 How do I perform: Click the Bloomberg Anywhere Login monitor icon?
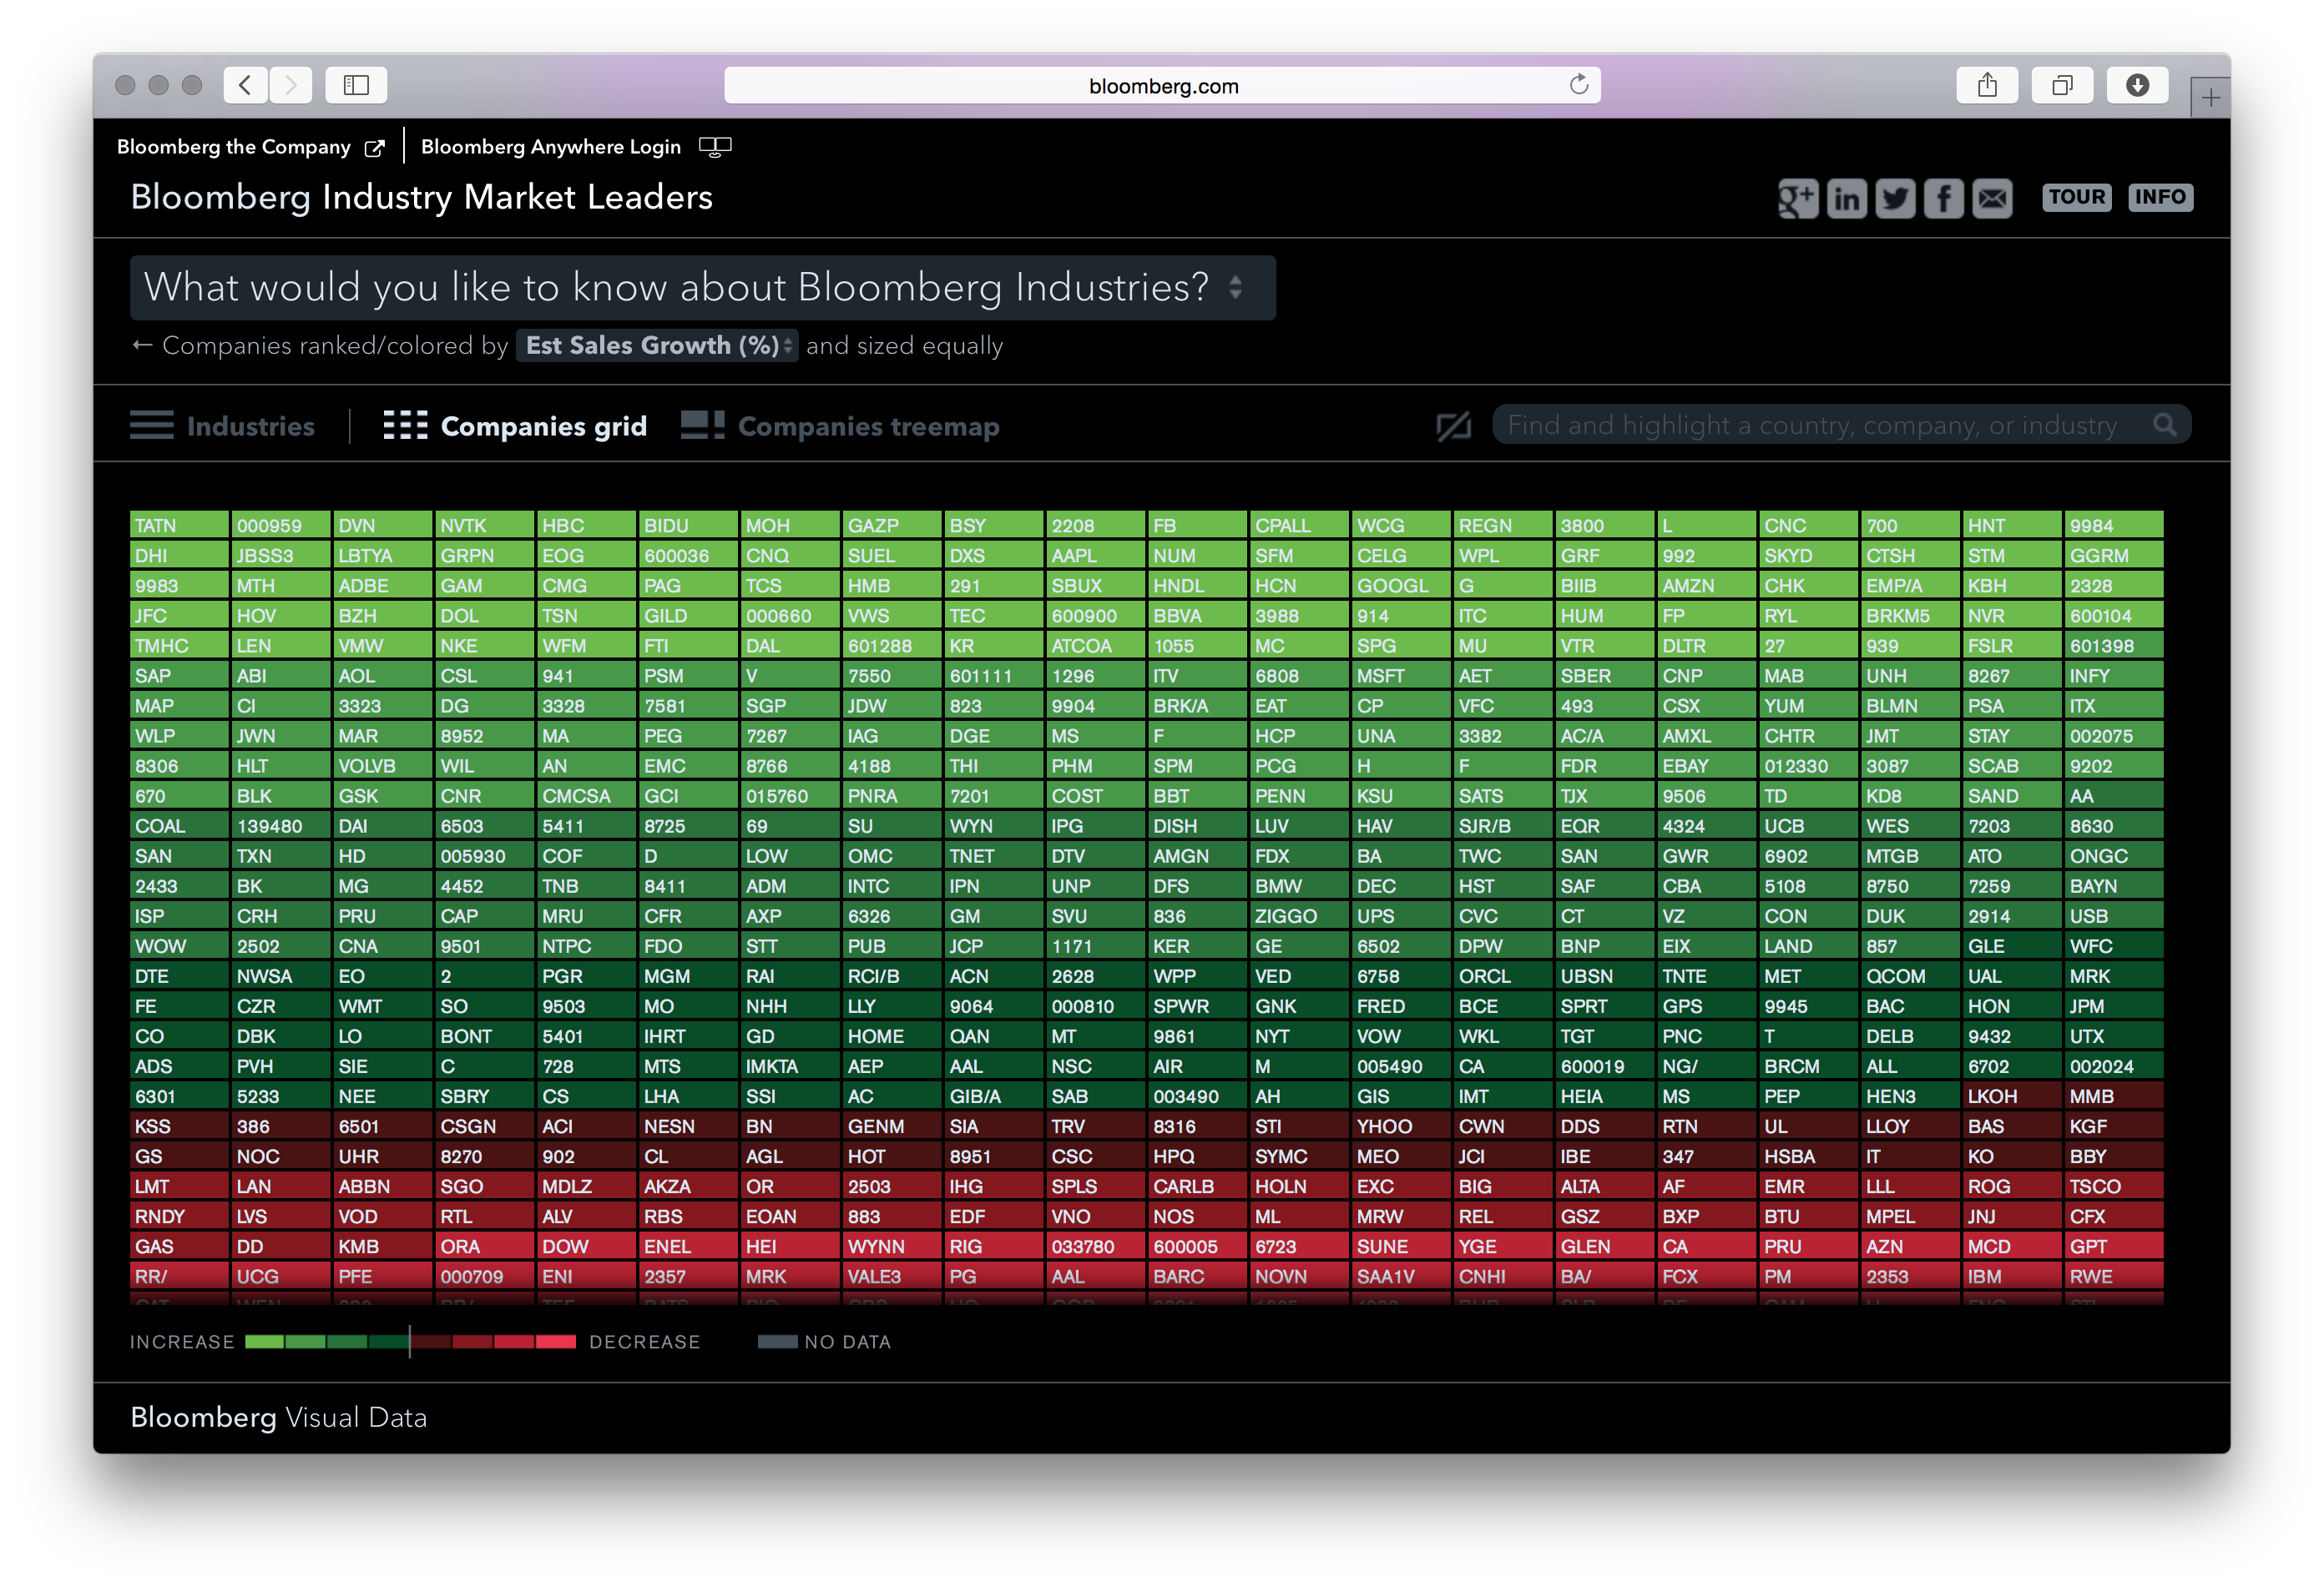click(716, 146)
